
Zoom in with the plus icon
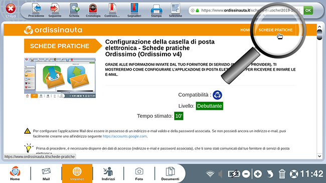(258, 174)
